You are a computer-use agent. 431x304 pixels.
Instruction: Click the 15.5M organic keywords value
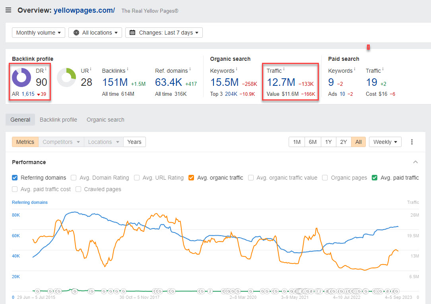click(x=224, y=82)
